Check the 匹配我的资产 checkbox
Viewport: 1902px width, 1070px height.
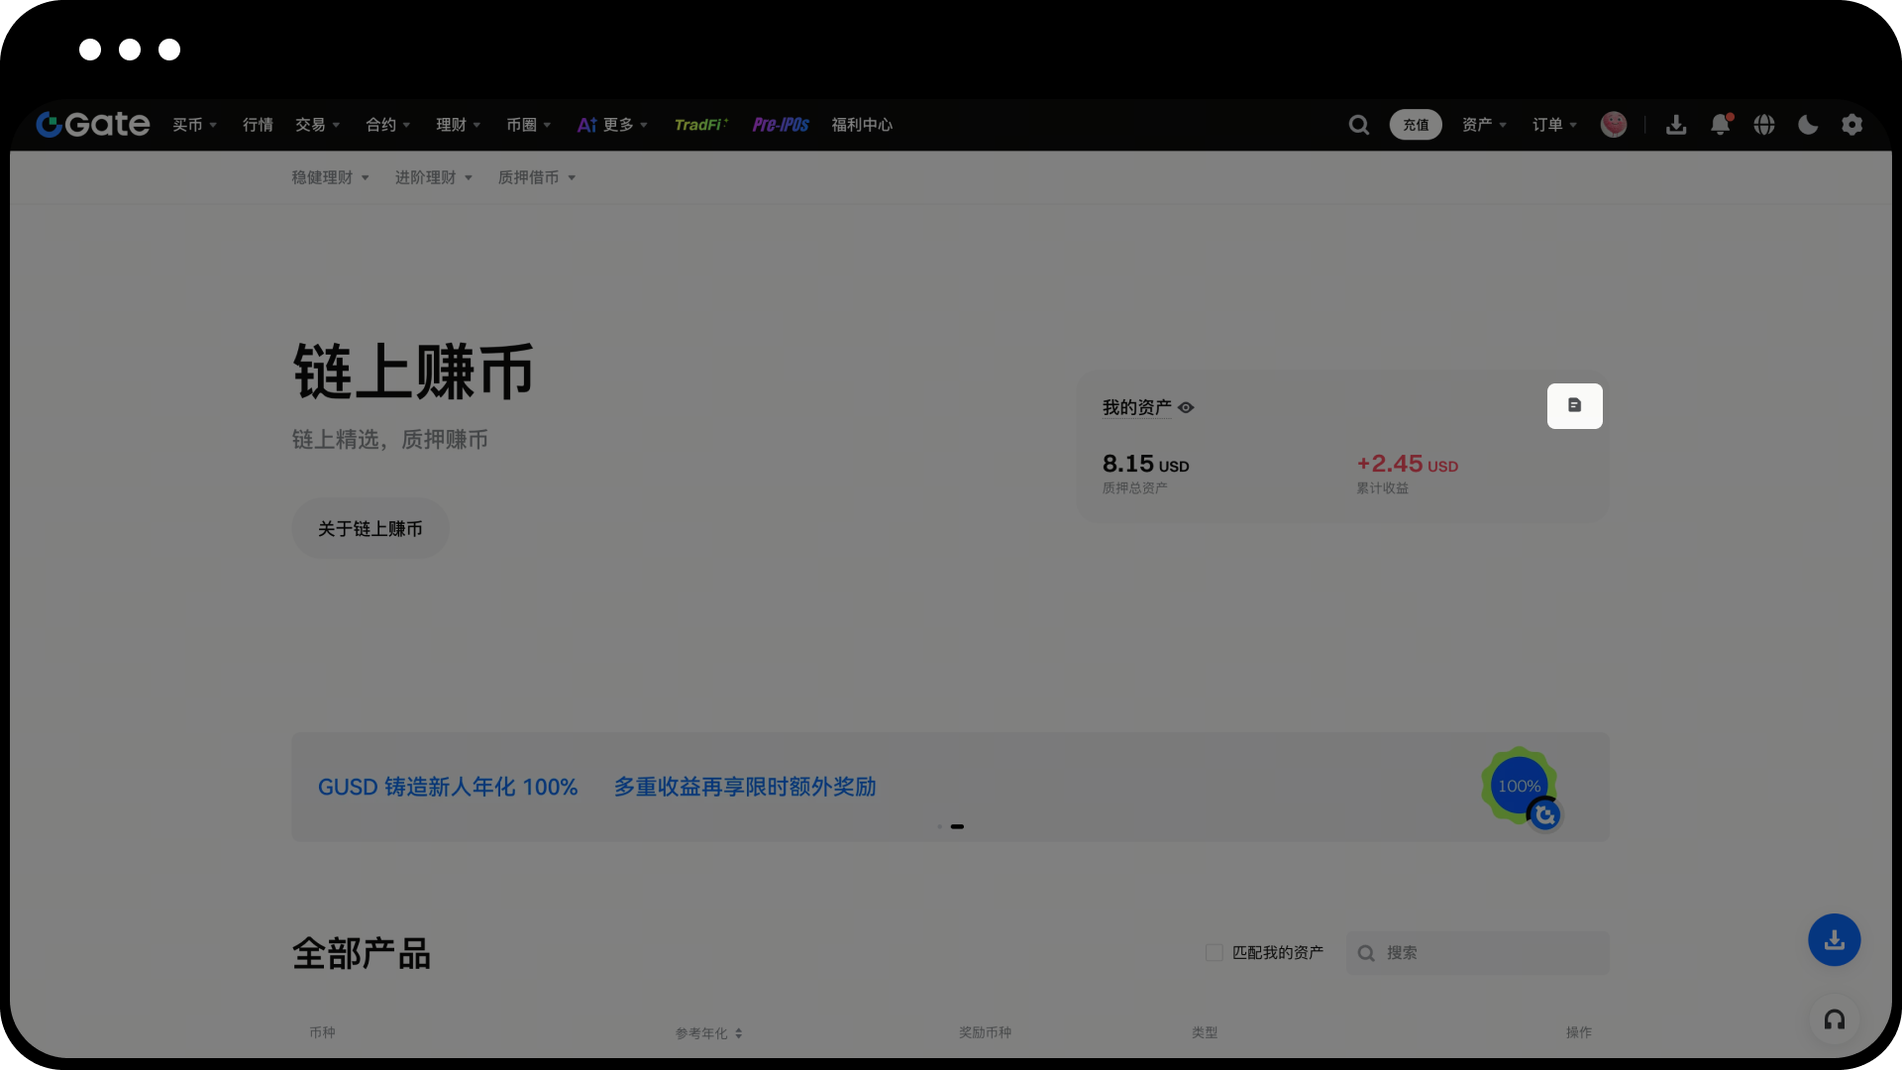[1215, 953]
